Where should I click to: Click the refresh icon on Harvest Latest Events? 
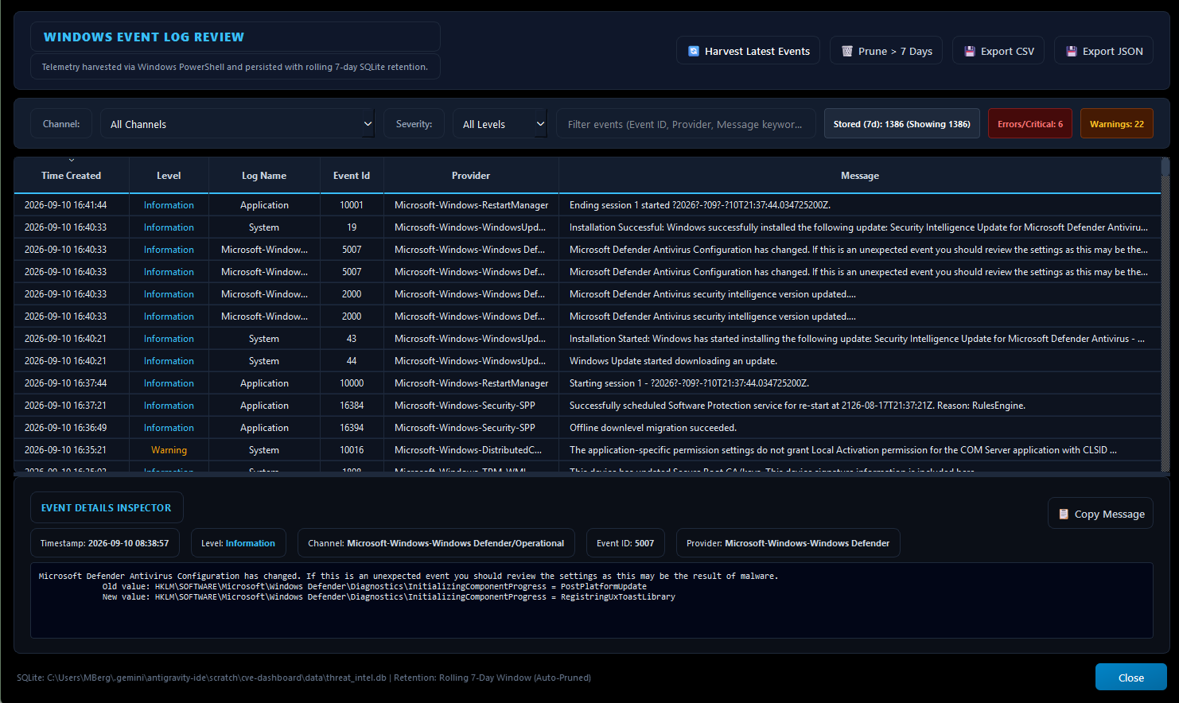coord(694,51)
